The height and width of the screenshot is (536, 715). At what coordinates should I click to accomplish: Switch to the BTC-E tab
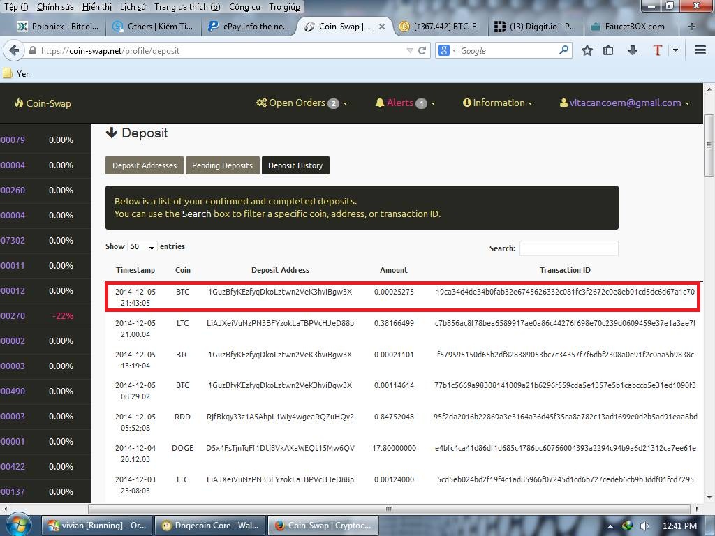point(438,27)
